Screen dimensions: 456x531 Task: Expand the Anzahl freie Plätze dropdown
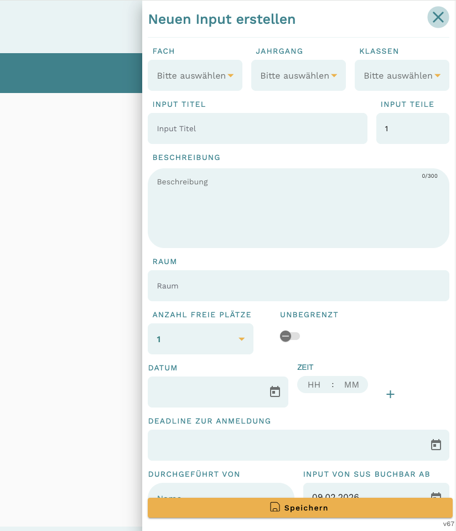(200, 339)
